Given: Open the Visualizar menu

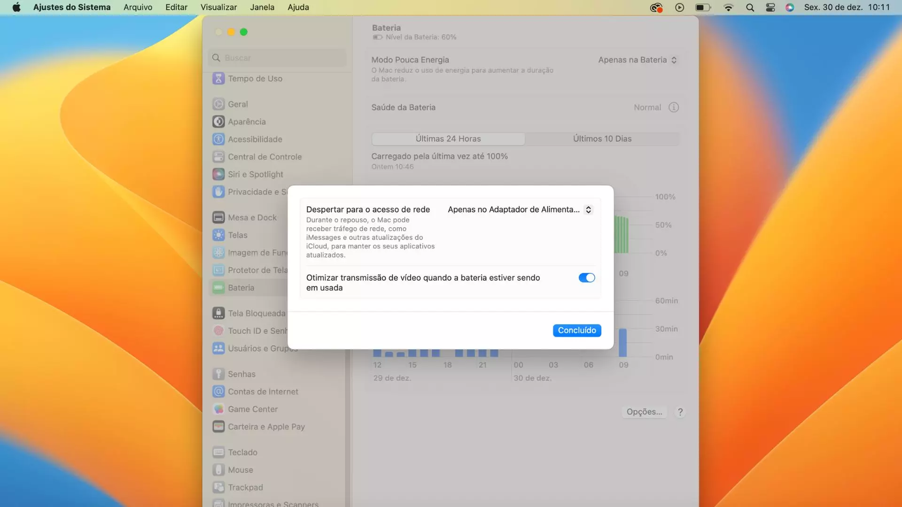Looking at the screenshot, I should (x=218, y=7).
